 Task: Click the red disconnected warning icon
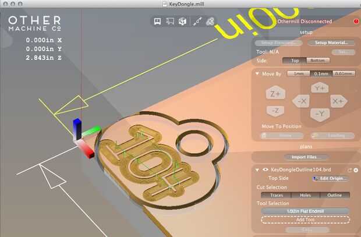click(x=356, y=21)
